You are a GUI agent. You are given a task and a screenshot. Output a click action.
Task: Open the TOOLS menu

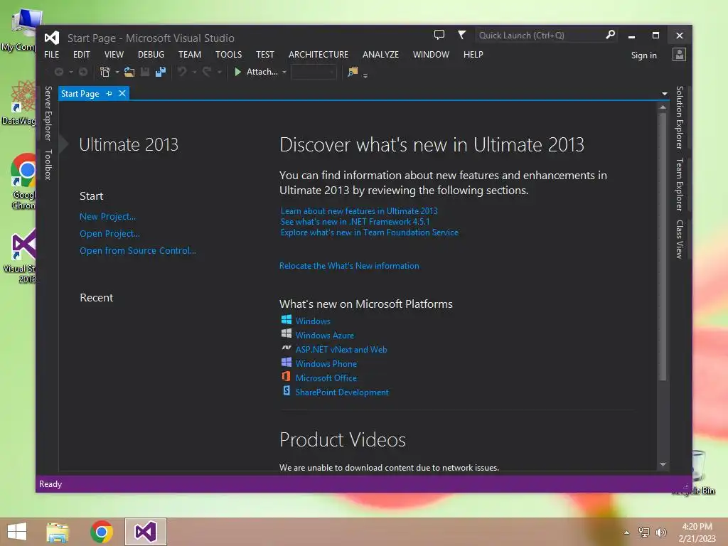(228, 55)
